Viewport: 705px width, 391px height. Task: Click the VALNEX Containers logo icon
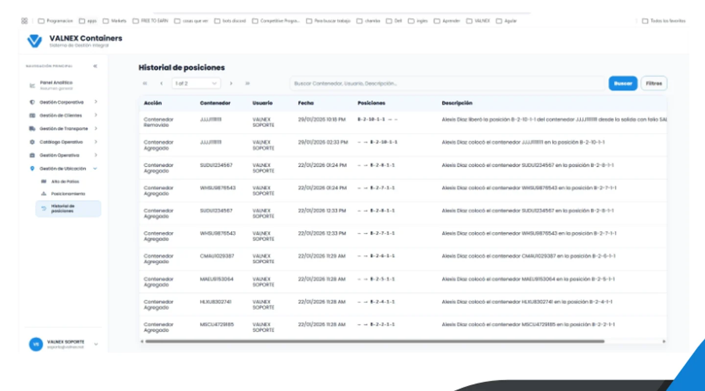point(34,41)
